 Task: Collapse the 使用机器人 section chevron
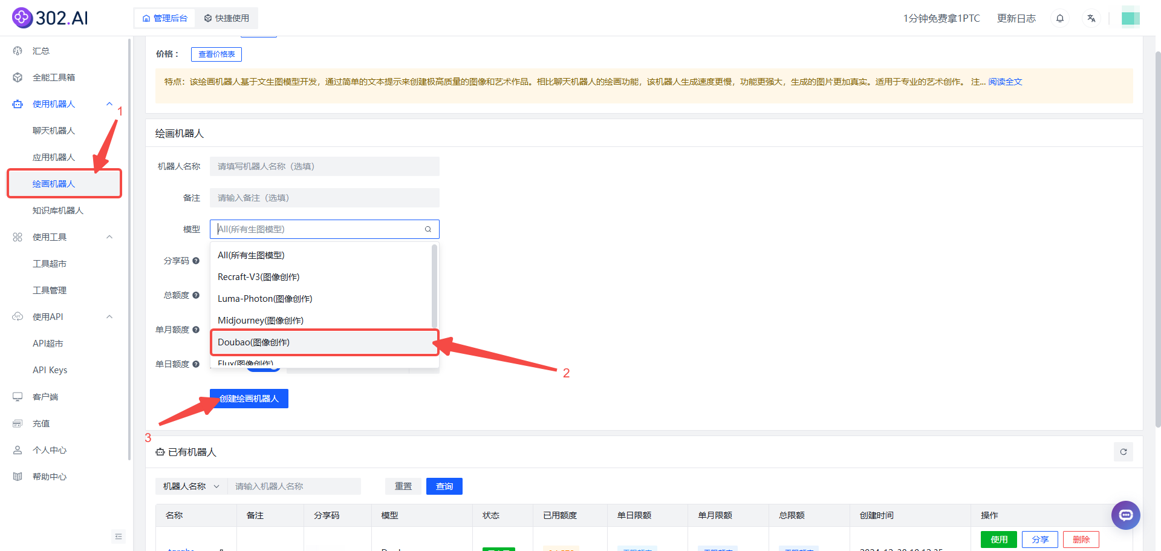click(109, 104)
